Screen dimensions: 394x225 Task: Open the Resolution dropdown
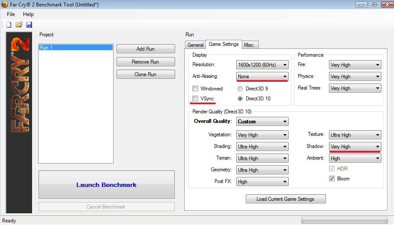[262, 65]
